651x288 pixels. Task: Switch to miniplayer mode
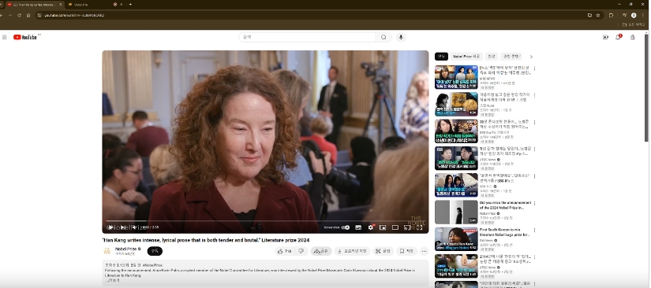tap(383, 227)
